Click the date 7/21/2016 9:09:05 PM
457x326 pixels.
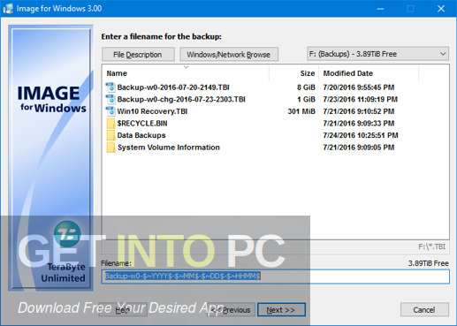click(x=359, y=148)
